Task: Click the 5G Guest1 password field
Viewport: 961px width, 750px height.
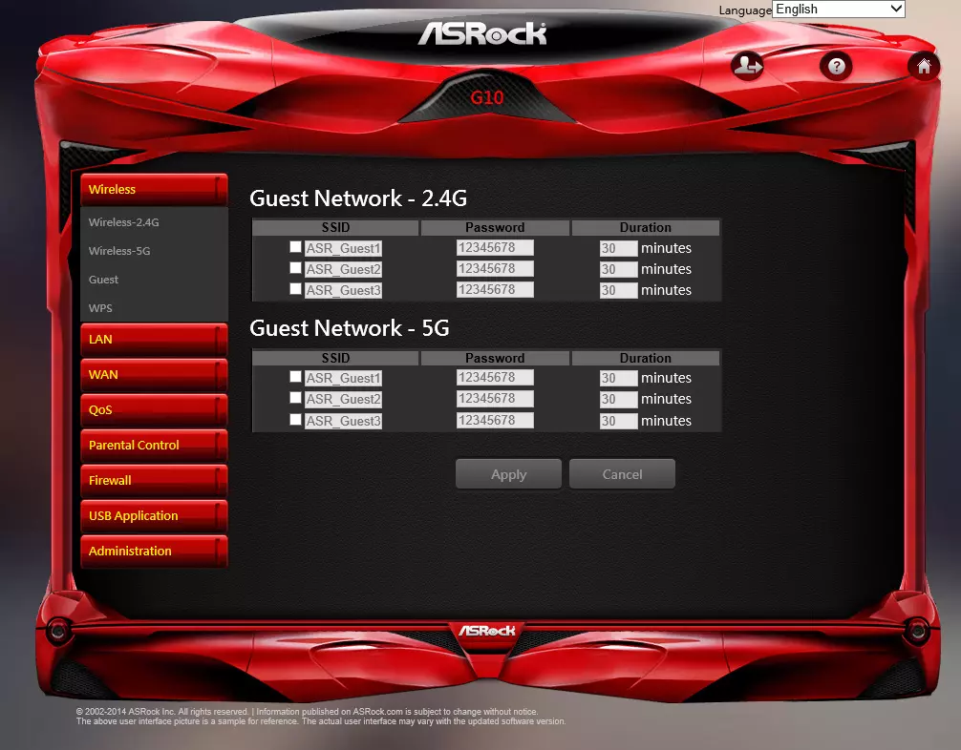Action: [495, 377]
